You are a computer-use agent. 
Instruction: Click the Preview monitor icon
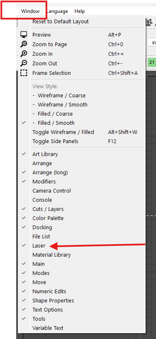[x=24, y=35]
